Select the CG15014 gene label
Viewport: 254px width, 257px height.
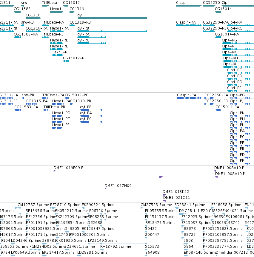pyautogui.click(x=223, y=9)
